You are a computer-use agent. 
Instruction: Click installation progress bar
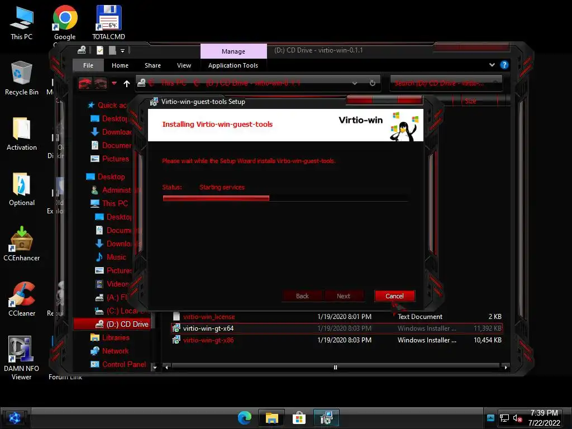click(285, 198)
